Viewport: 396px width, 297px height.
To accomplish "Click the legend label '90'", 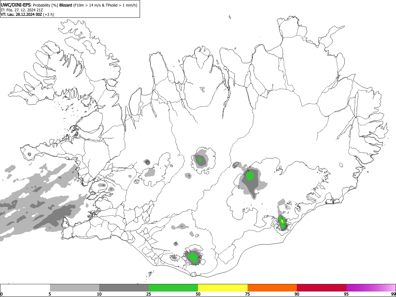I will pos(297,294).
